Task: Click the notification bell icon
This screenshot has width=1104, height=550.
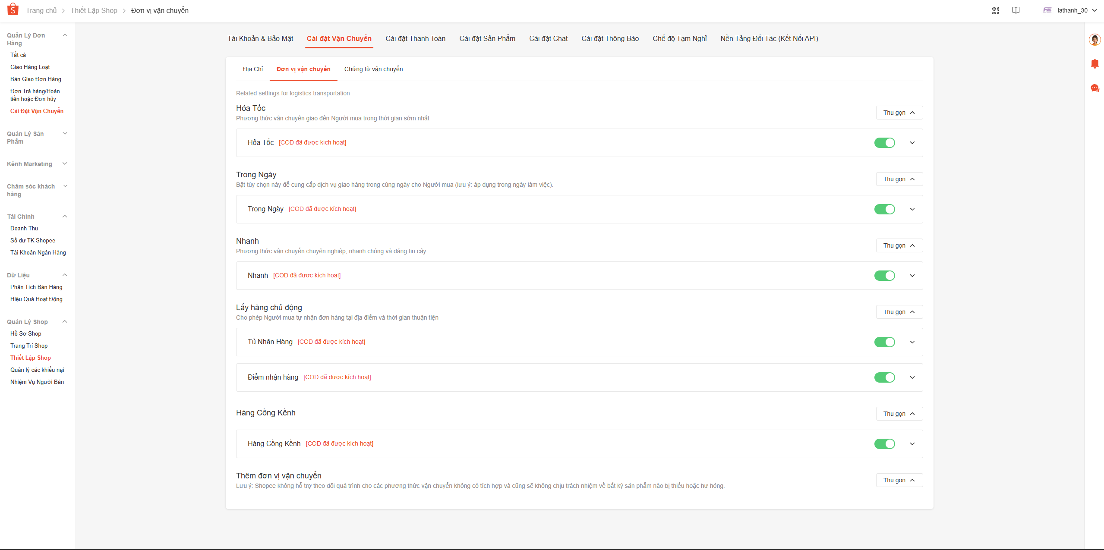Action: coord(1095,64)
